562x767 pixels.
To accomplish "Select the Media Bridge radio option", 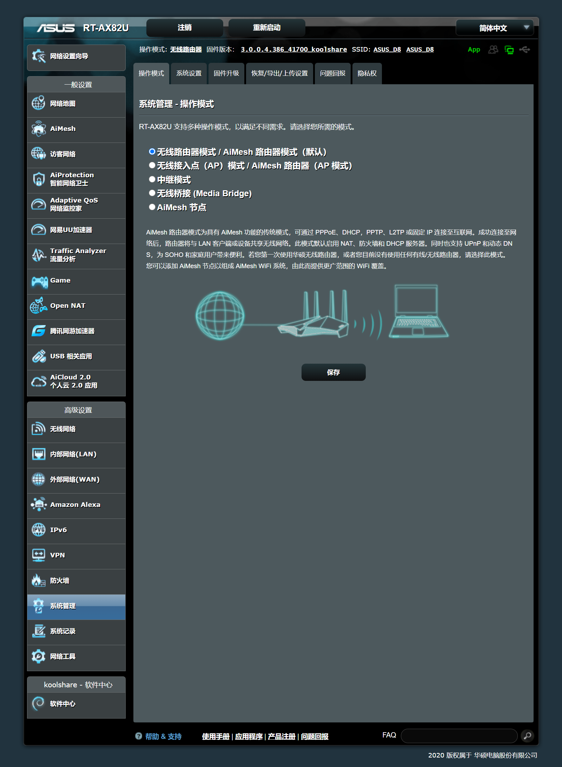I will point(152,193).
